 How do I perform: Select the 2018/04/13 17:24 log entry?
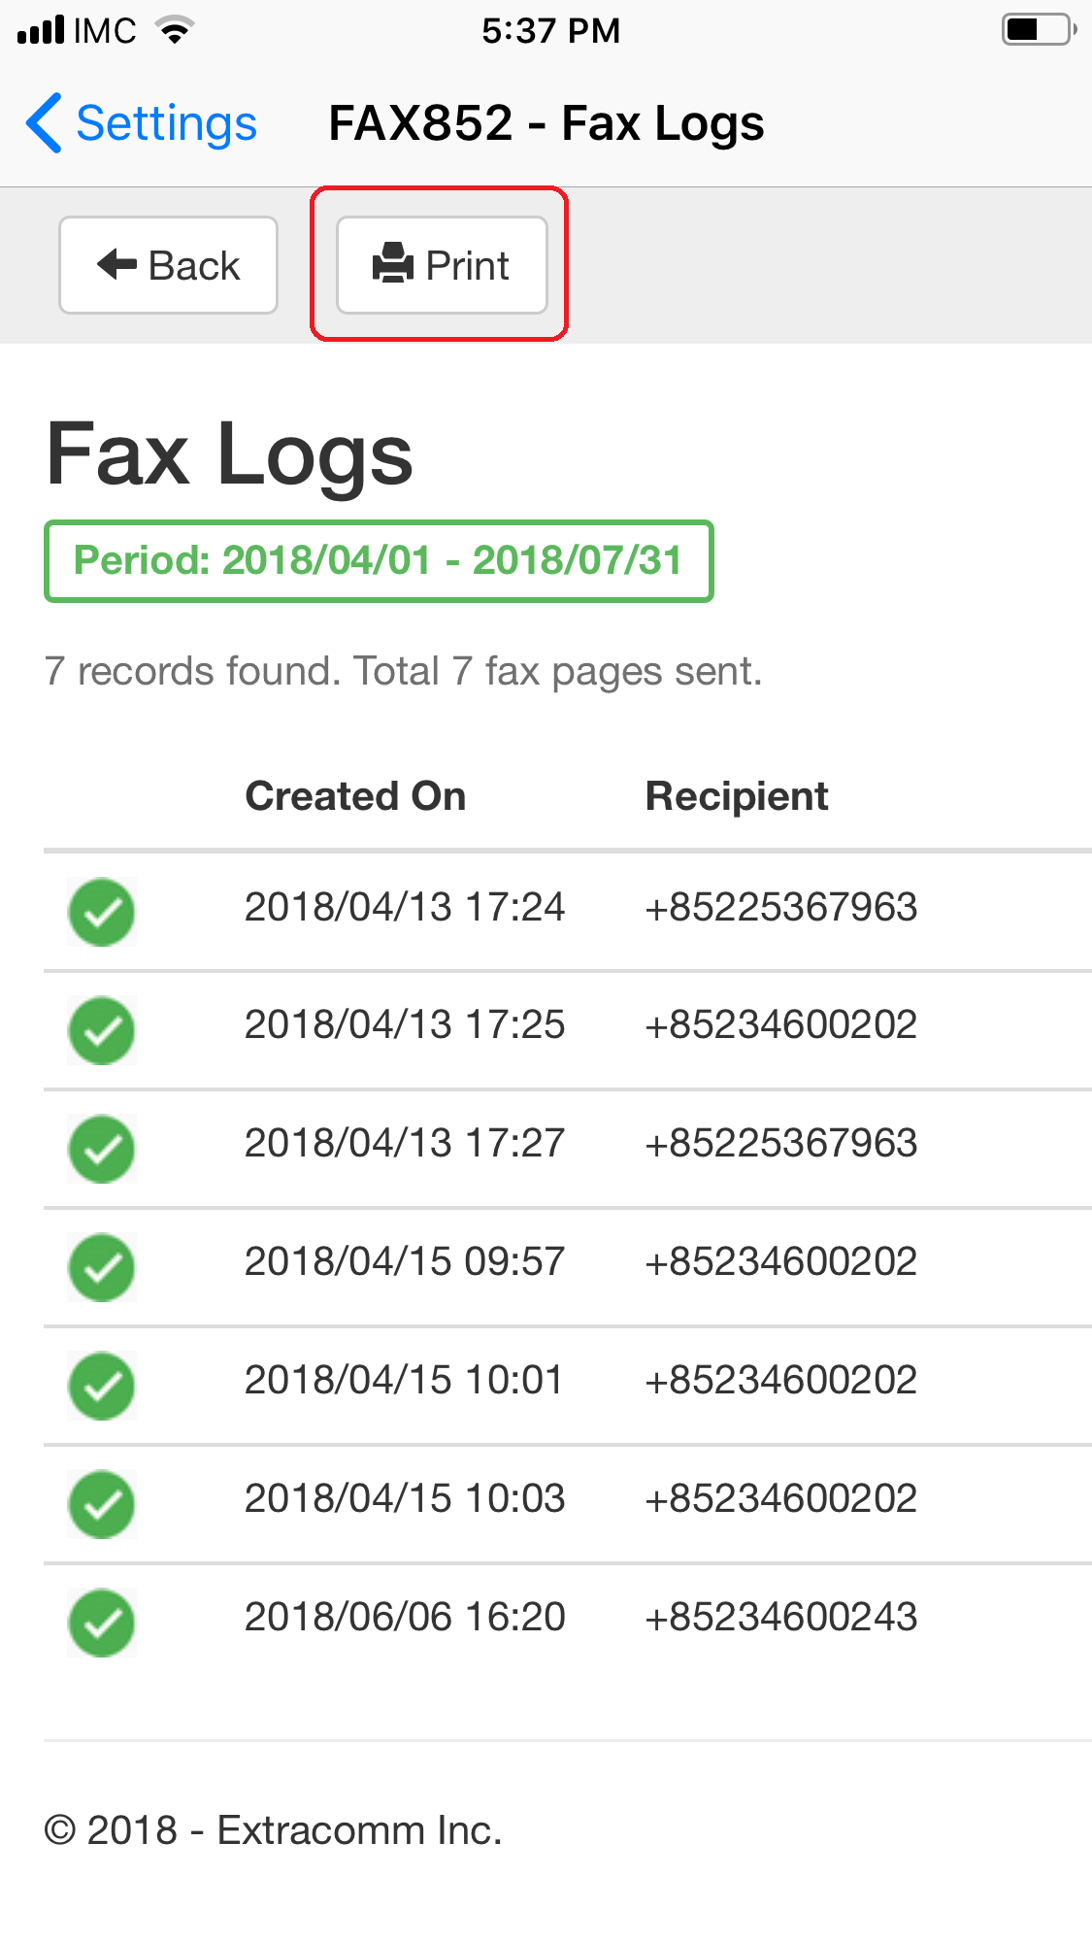click(568, 912)
